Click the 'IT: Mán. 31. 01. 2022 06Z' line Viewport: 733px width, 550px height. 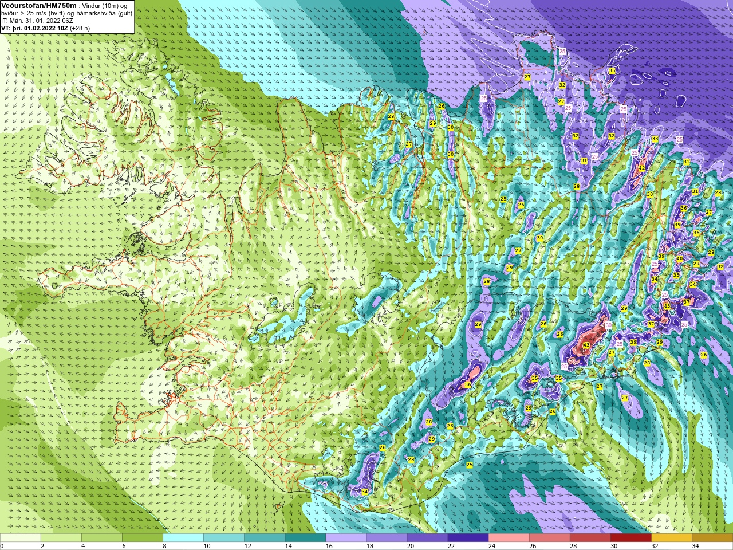click(x=37, y=20)
